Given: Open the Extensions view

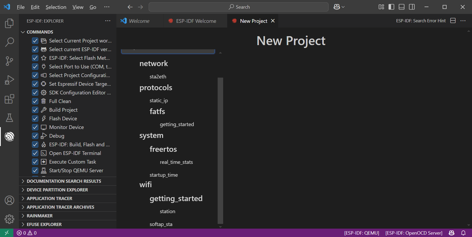Looking at the screenshot, I should [x=9, y=99].
